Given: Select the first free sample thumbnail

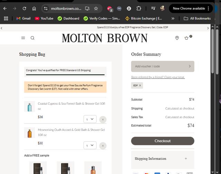Looking at the screenshot, I should [x=38, y=168].
